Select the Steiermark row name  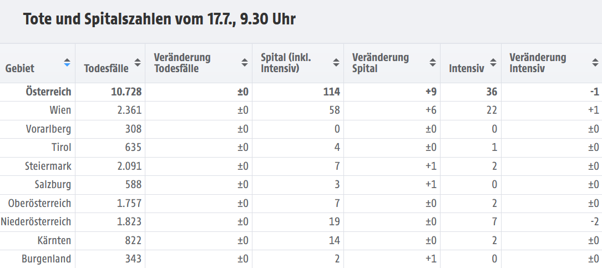pyautogui.click(x=48, y=166)
